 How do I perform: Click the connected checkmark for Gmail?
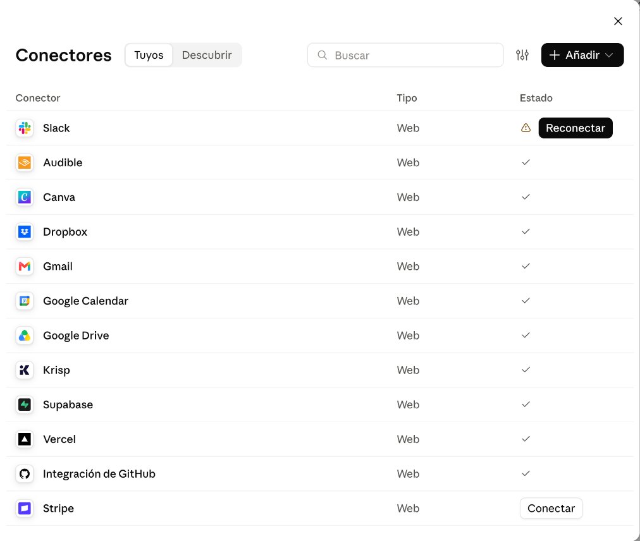pyautogui.click(x=526, y=266)
